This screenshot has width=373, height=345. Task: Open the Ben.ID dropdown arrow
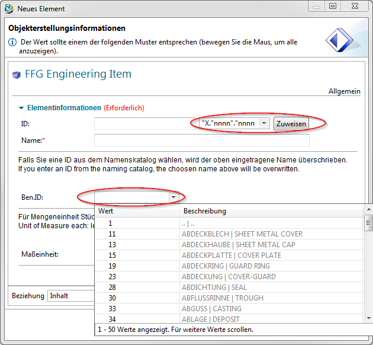[x=173, y=197]
